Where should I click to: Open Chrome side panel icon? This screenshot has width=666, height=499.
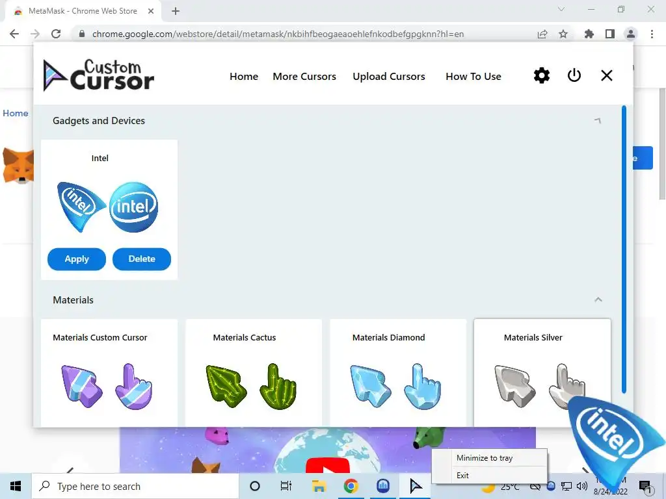tap(610, 34)
